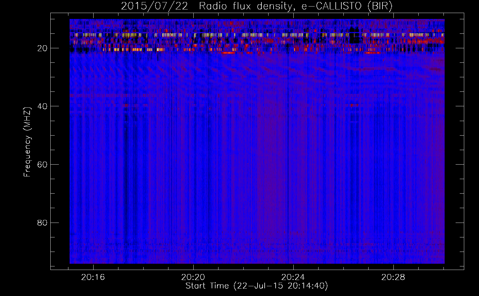Click the 'Start Time (22-Jul-15 20:14:40)' x-axis label
Viewport: 479px width, 296px height.
click(x=257, y=286)
